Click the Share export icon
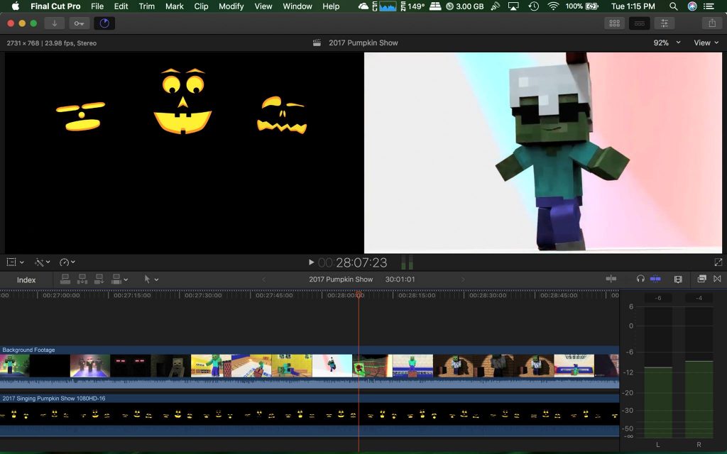The width and height of the screenshot is (727, 454). point(712,23)
